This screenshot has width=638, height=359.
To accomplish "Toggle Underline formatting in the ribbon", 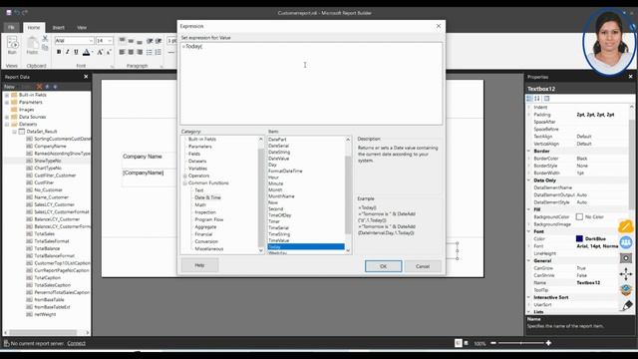I will tap(76, 52).
